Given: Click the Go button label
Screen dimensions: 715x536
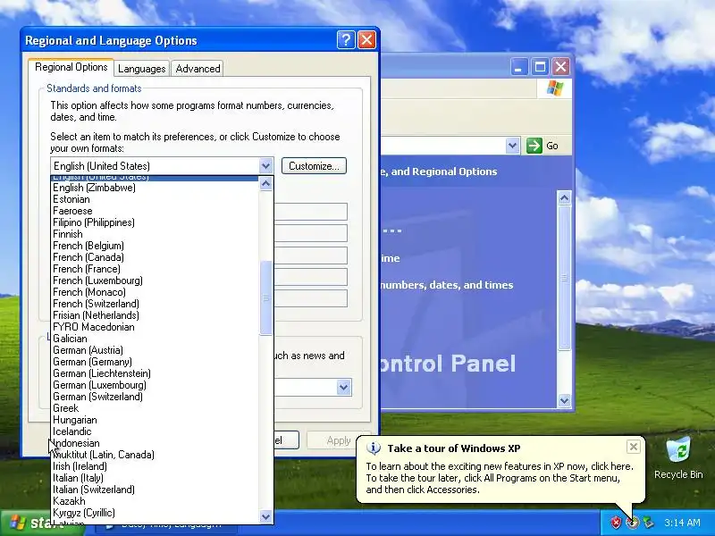Looking at the screenshot, I should [x=551, y=146].
